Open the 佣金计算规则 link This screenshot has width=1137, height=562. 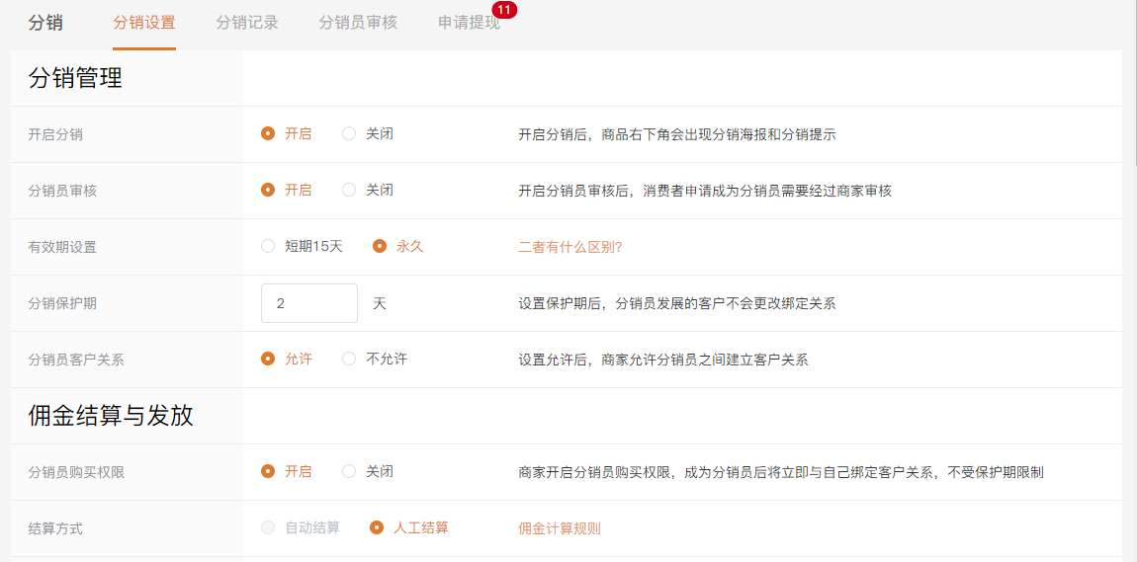coord(559,528)
